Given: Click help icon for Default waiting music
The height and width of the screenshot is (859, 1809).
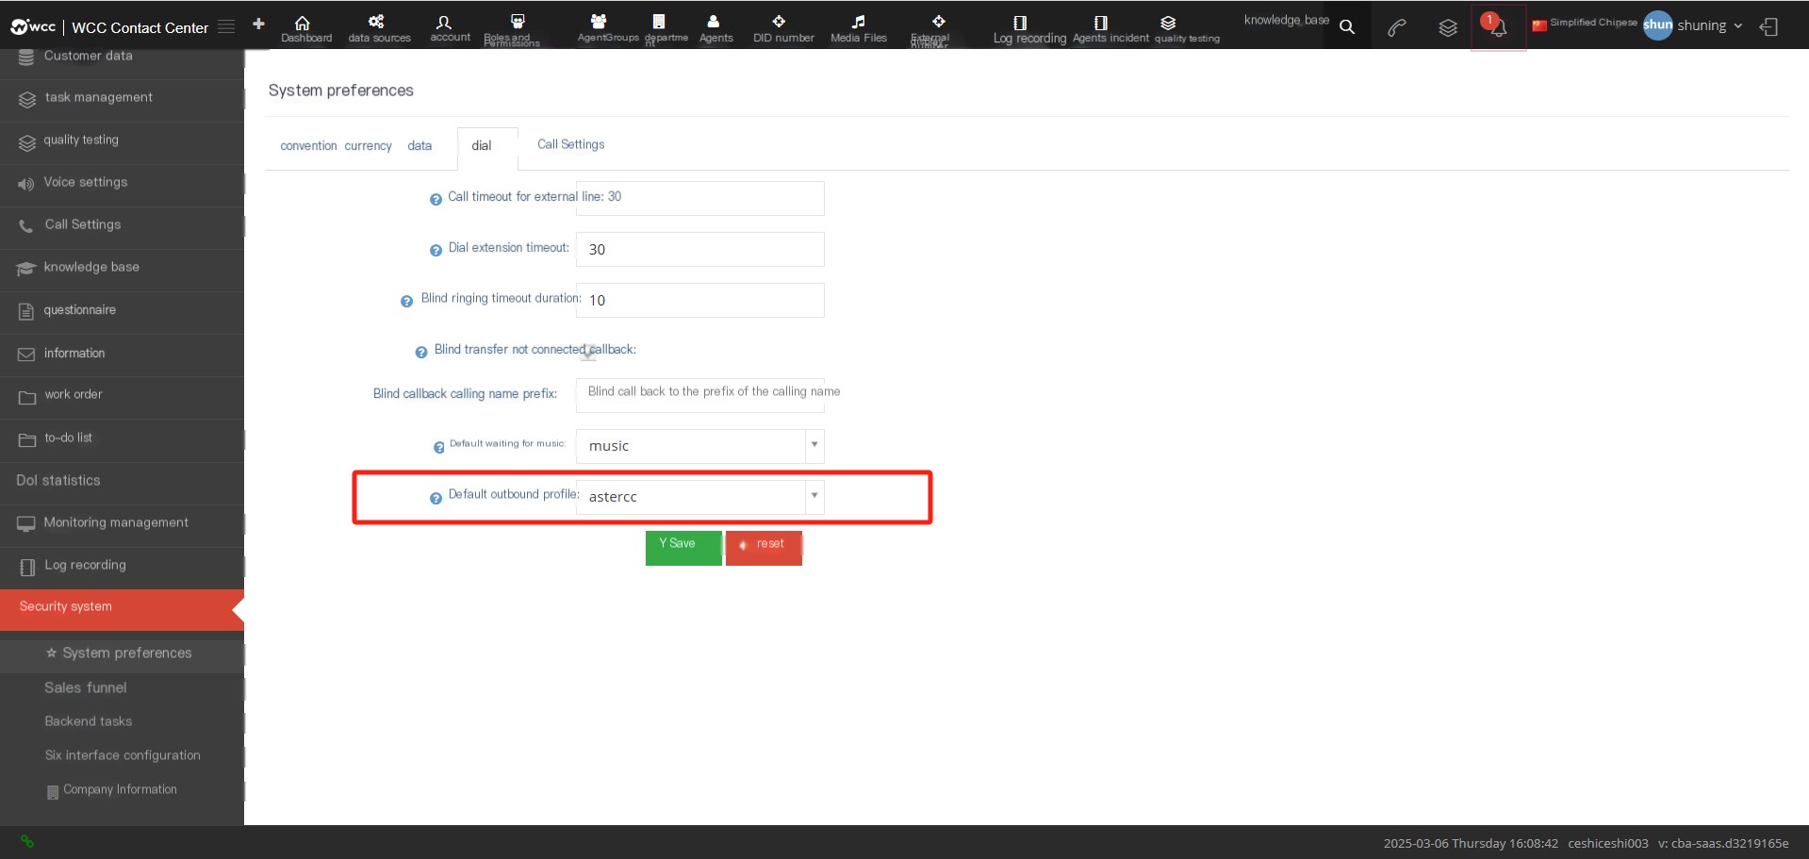Looking at the screenshot, I should [x=438, y=447].
